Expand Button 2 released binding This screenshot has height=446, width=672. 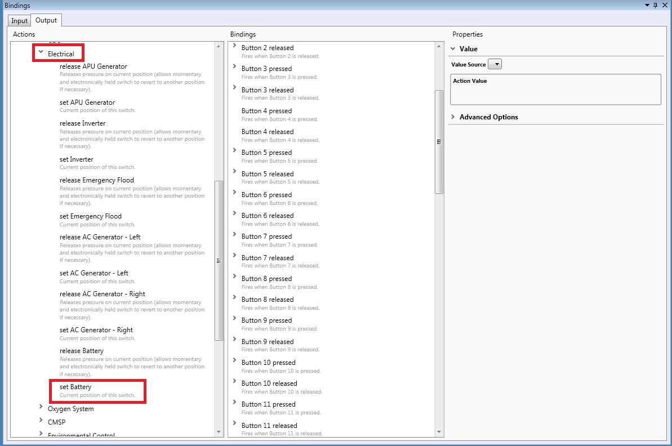point(234,46)
